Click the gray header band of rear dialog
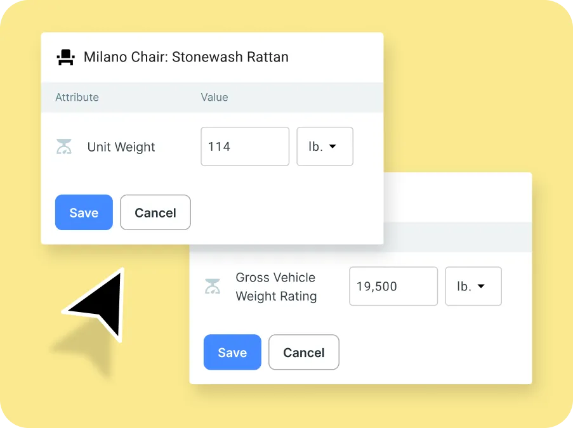573x428 pixels. click(457, 237)
